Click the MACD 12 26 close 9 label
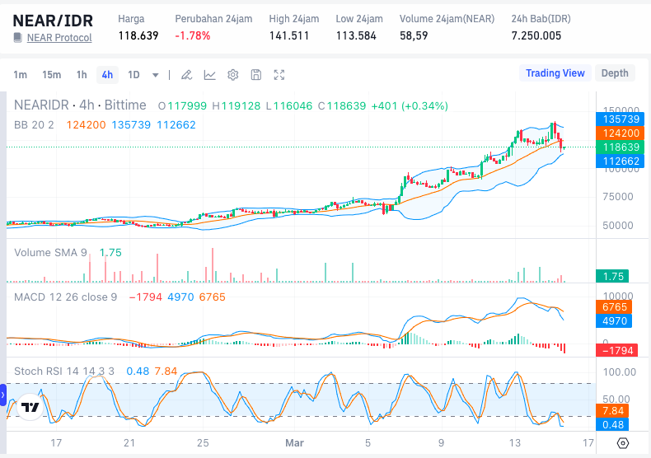The image size is (651, 458). [x=66, y=297]
